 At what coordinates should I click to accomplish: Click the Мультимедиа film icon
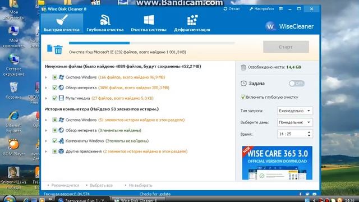61,98
